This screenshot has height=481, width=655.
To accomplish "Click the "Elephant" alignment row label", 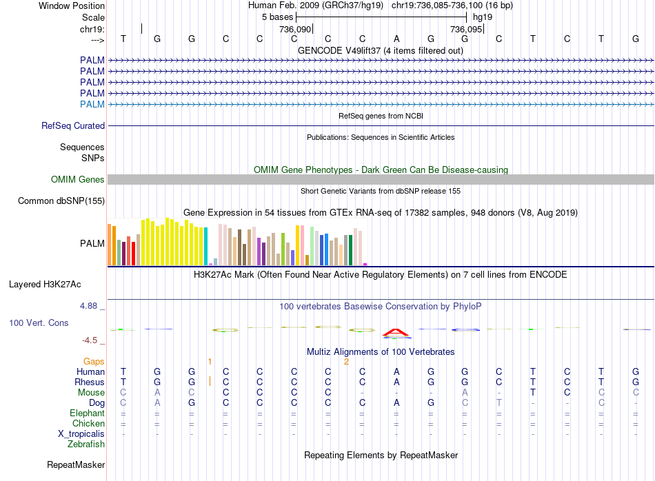I will (x=88, y=413).
